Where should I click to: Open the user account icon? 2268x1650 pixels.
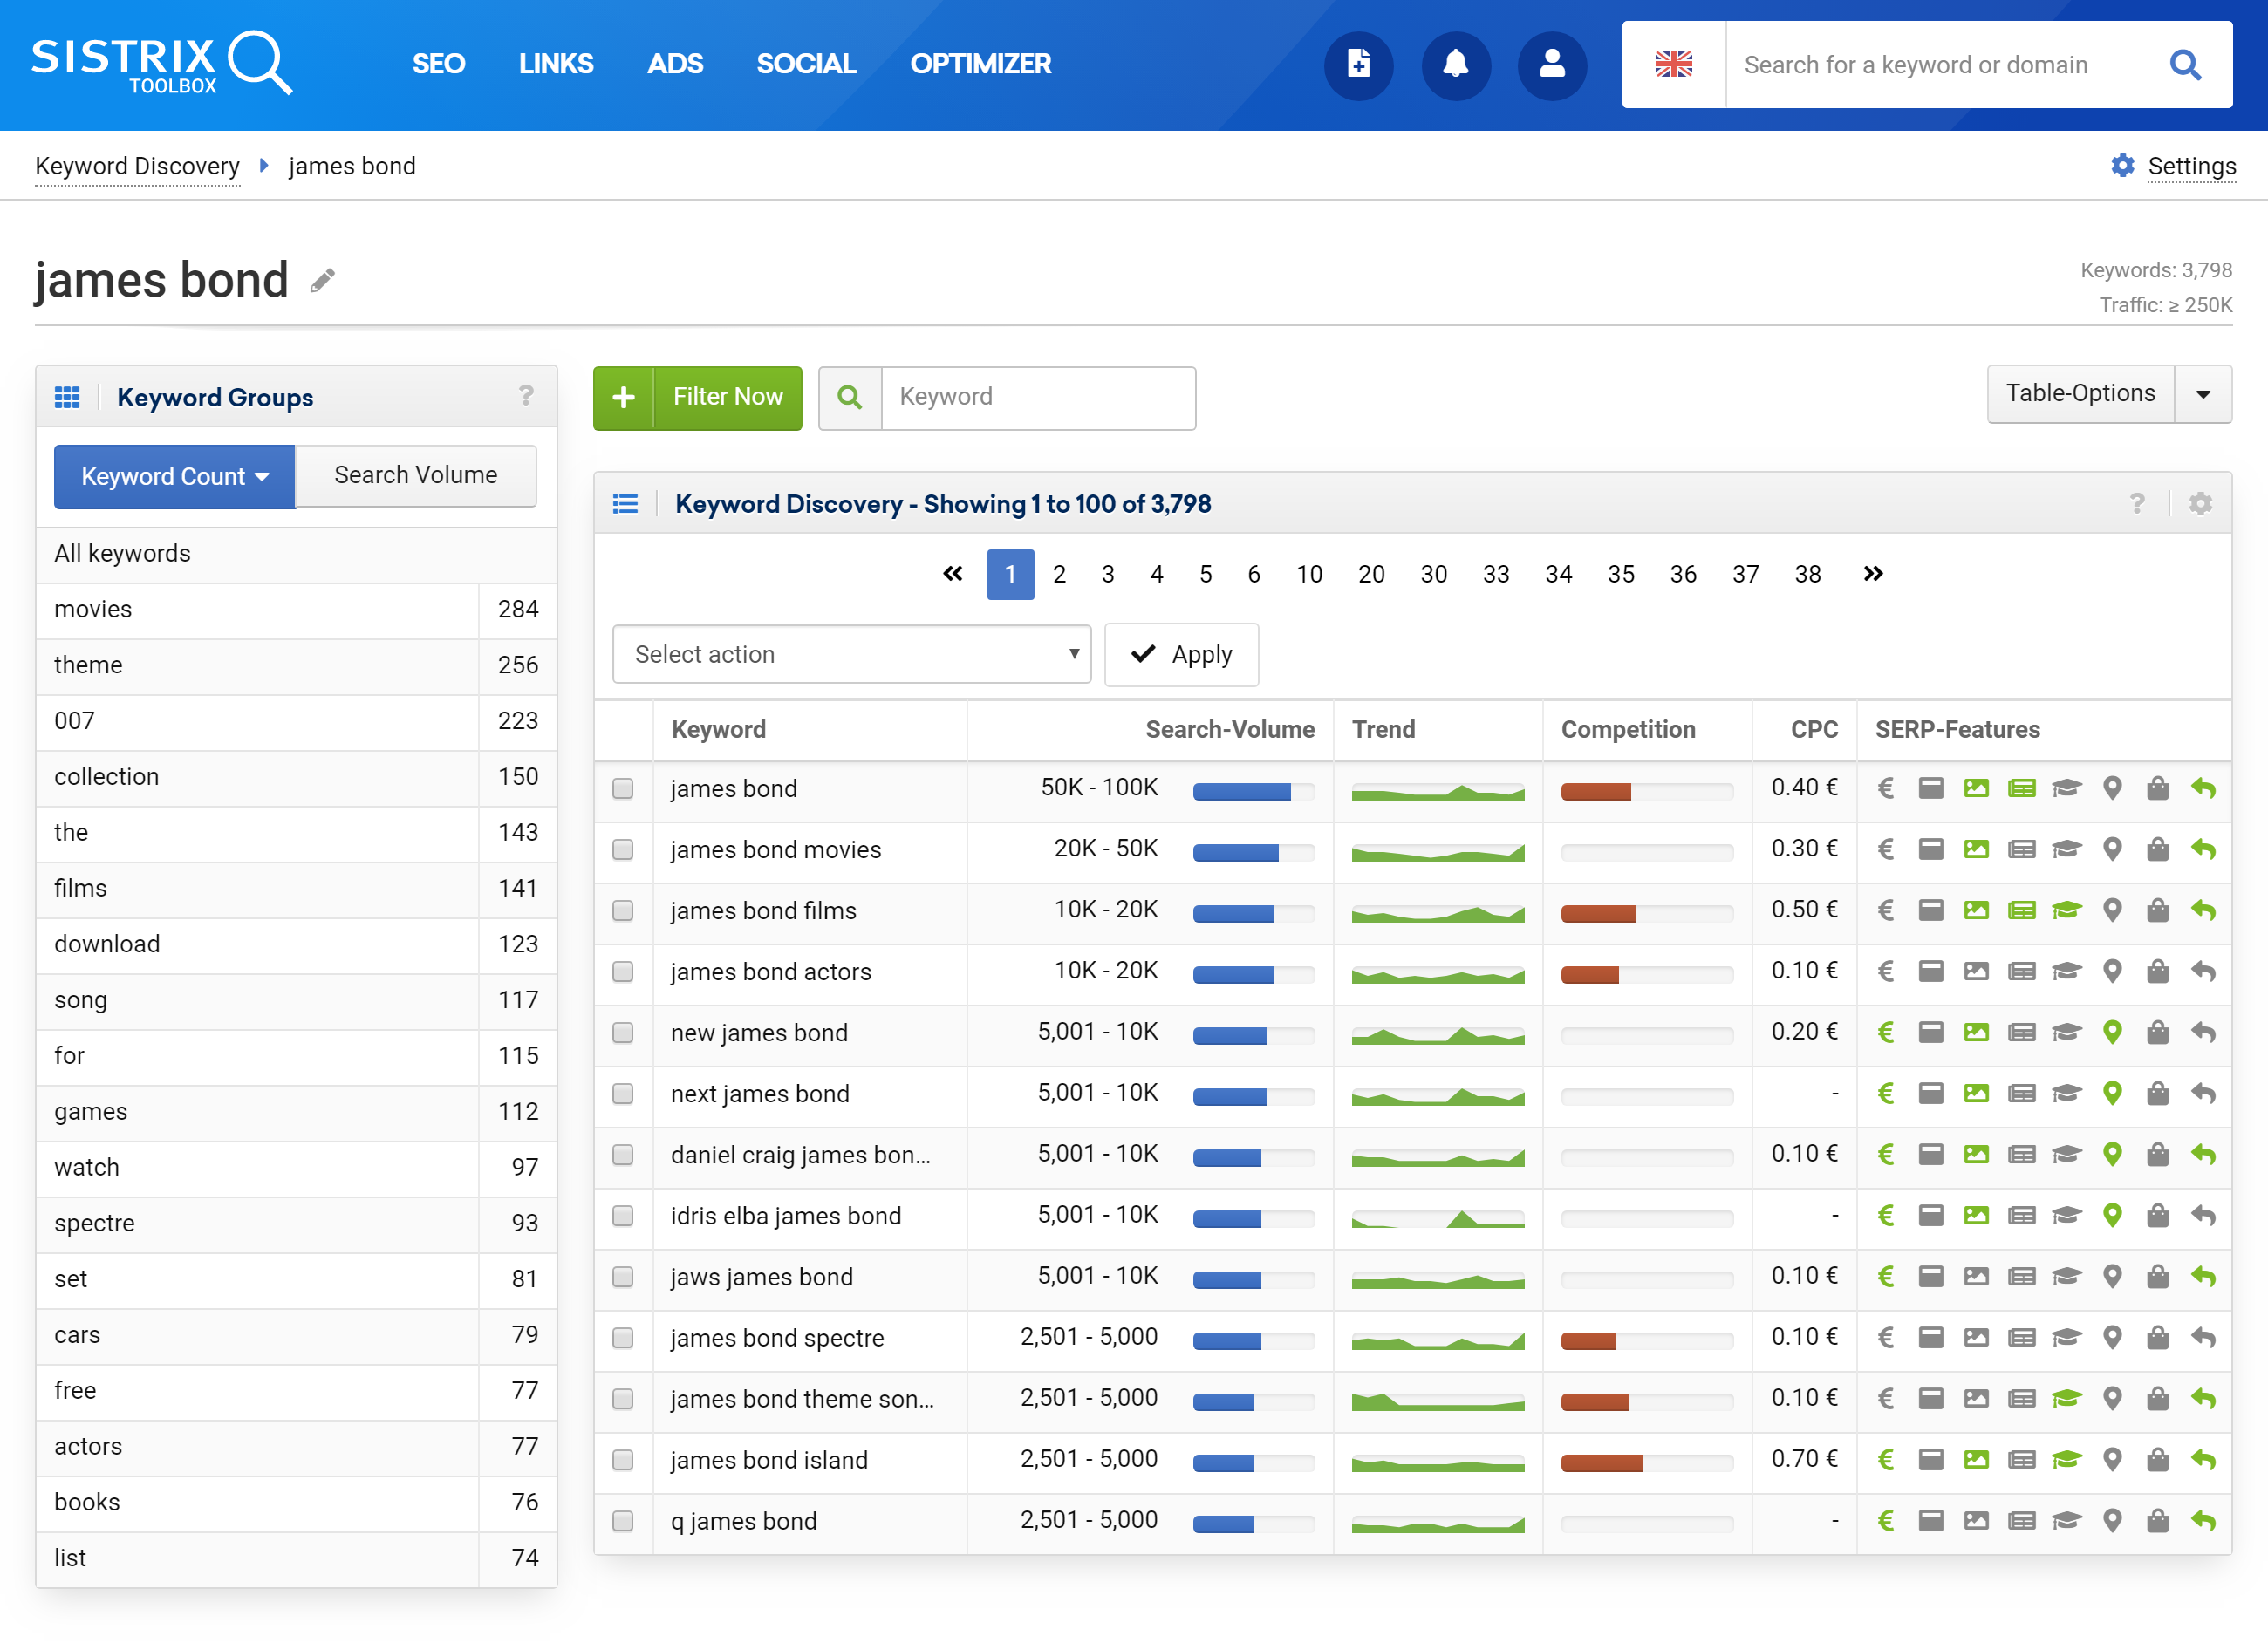coord(1552,65)
